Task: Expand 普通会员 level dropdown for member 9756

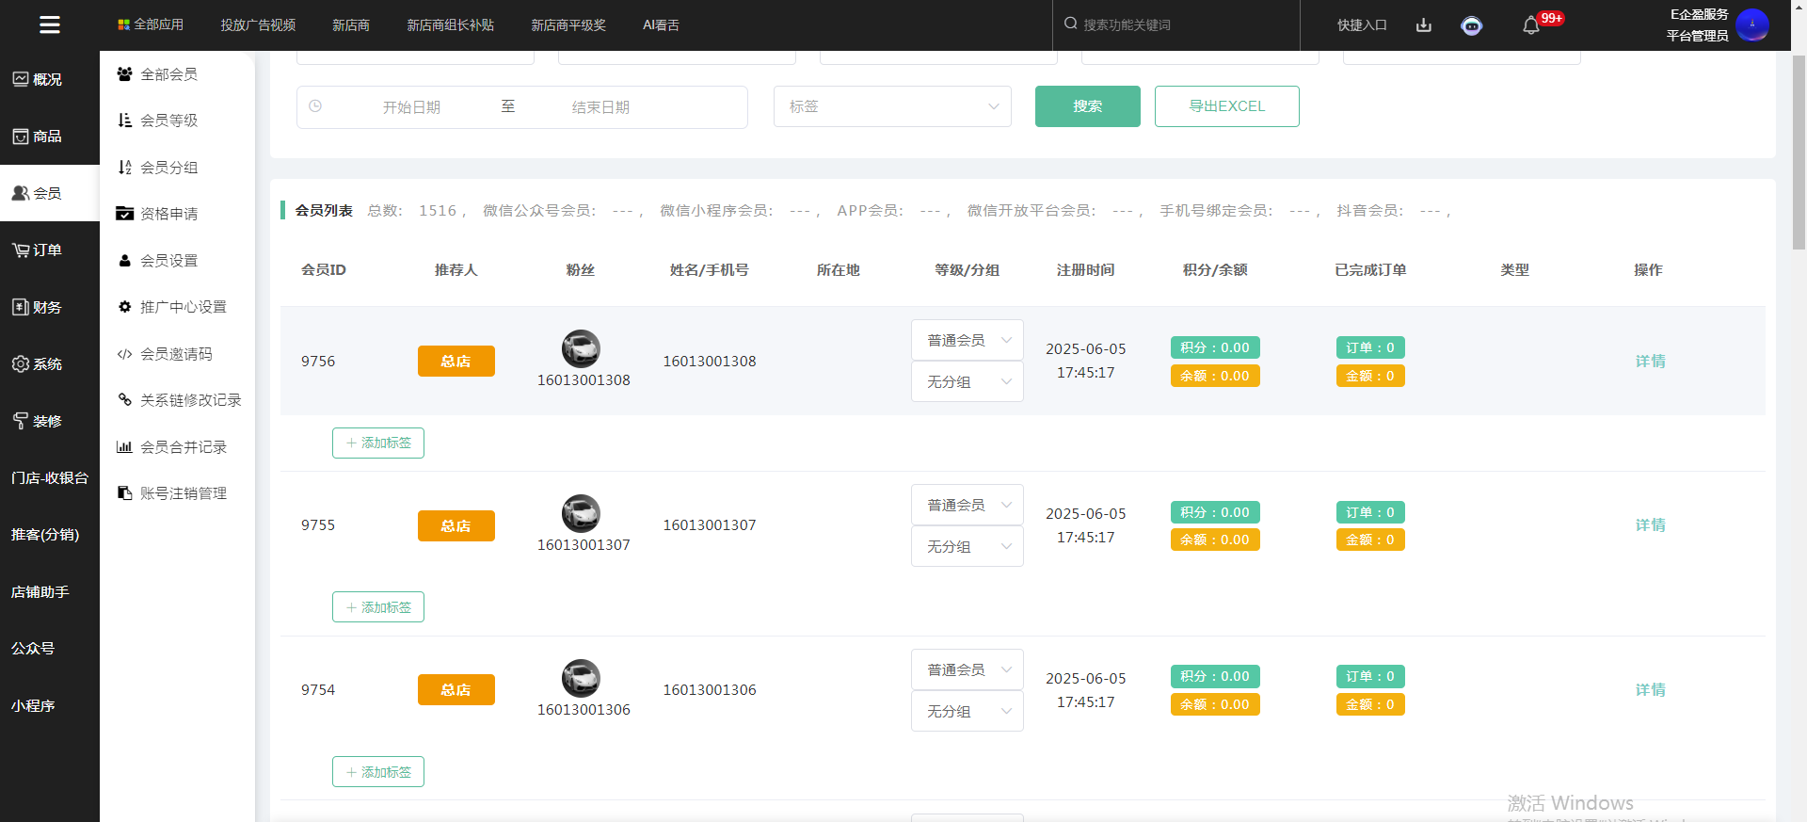Action: 967,340
